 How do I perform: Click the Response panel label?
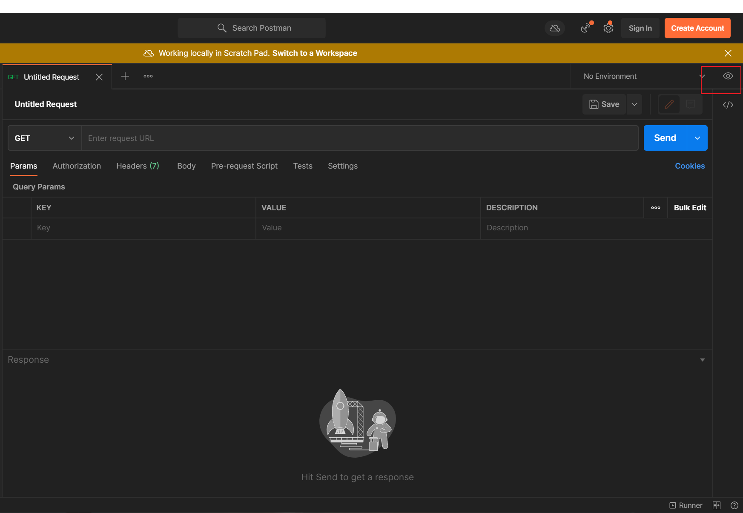[x=28, y=360]
